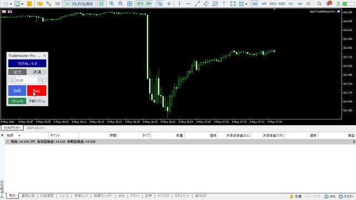356x200 pixels.
Task: Switch to M1 timeframe
Action: click(255, 4)
